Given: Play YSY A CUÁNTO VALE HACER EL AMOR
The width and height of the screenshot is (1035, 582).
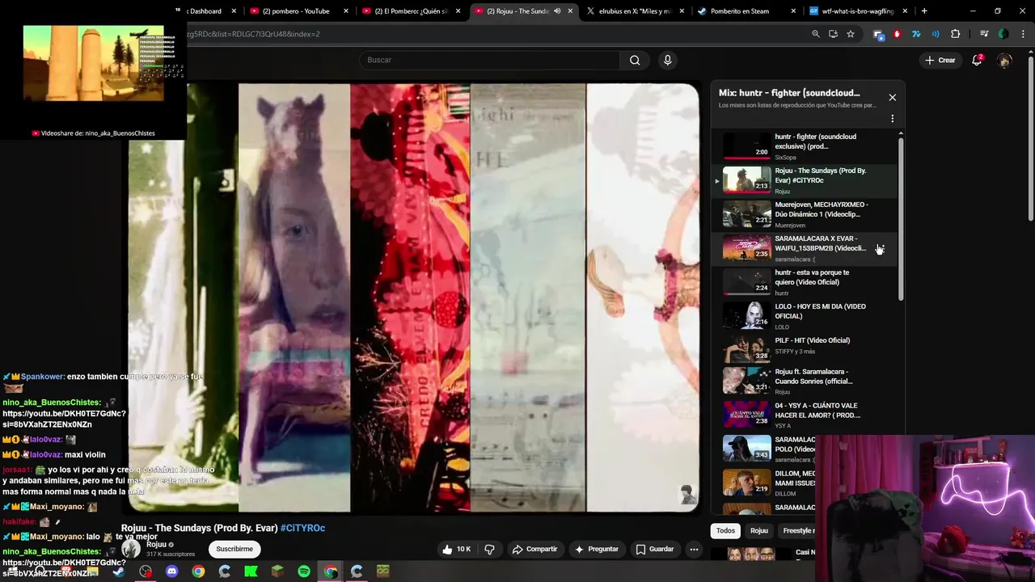Looking at the screenshot, I should 805,415.
